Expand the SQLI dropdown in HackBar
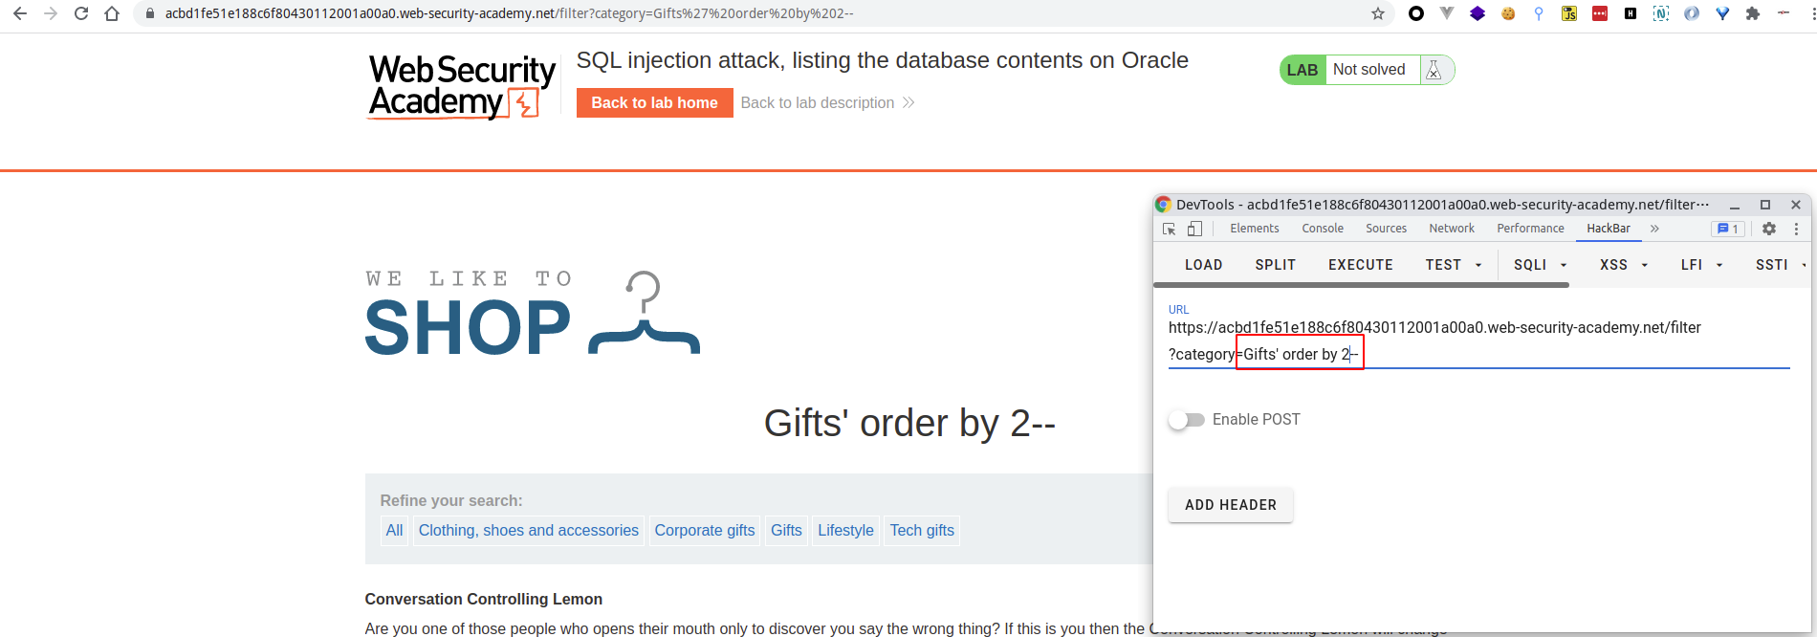This screenshot has width=1817, height=637. pos(1541,265)
